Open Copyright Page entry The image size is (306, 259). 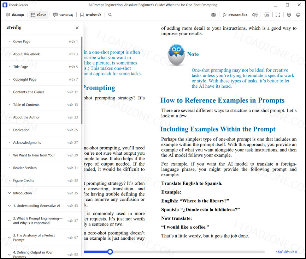click(42, 79)
